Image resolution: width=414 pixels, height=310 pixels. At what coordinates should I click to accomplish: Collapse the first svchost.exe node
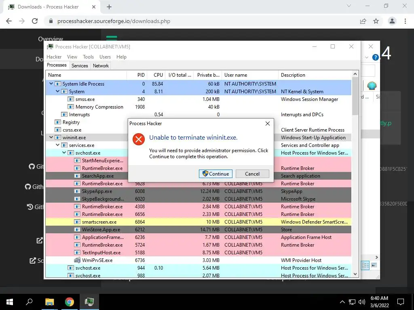tap(64, 153)
